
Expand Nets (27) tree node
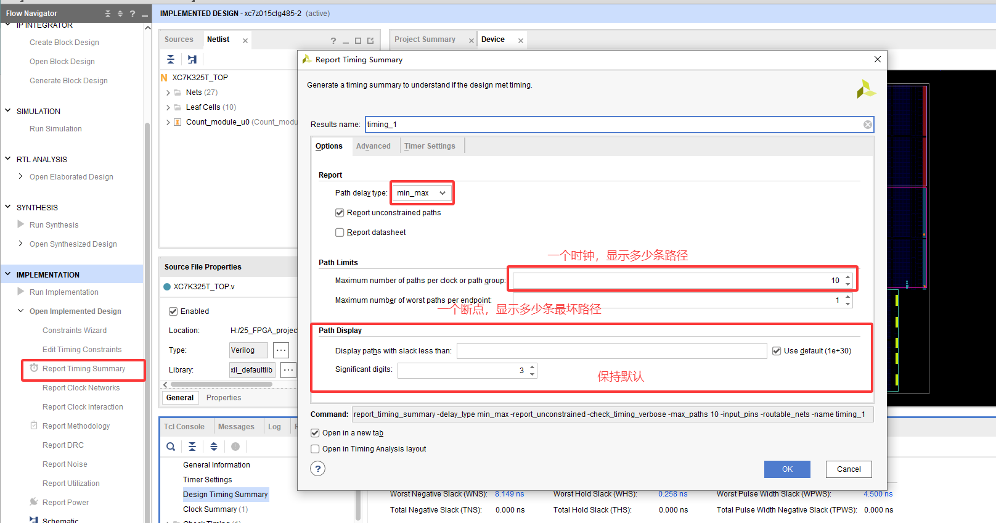pos(168,93)
